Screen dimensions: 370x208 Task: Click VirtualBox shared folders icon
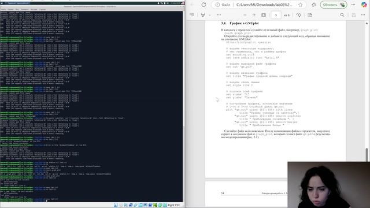(140, 205)
